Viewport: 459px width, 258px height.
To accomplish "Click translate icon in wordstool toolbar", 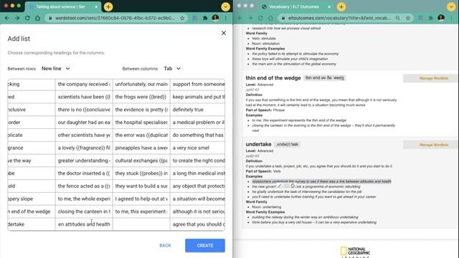I will point(194,18).
